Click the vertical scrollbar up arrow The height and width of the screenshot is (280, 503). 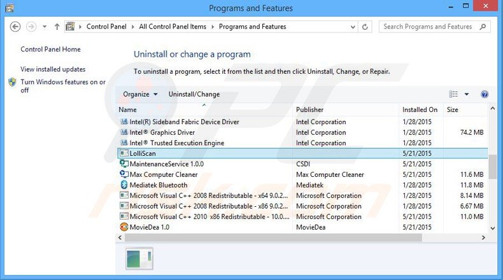492,109
